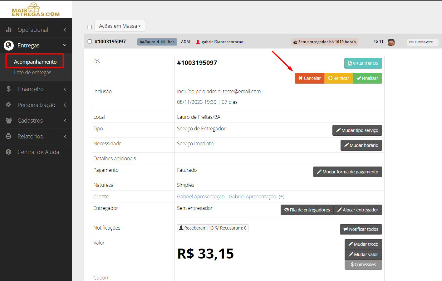Open Lote de entregas submenu item
Image resolution: width=442 pixels, height=281 pixels.
(x=32, y=72)
